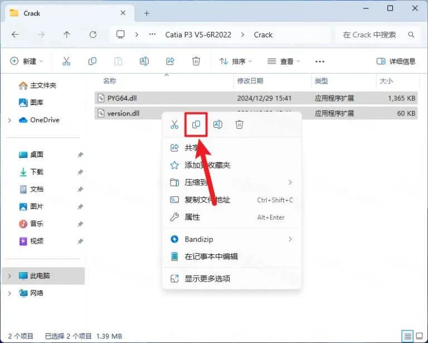Open the 排序 sort dropdown
428x343 pixels.
pos(235,61)
